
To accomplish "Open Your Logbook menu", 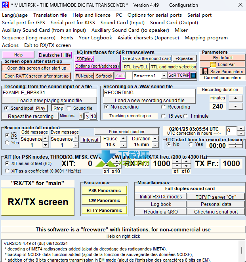I will (x=95, y=38).
